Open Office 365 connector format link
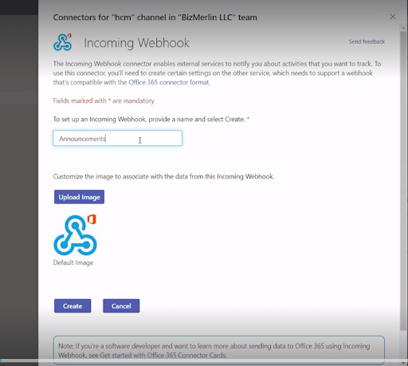This screenshot has width=408, height=366. point(169,82)
